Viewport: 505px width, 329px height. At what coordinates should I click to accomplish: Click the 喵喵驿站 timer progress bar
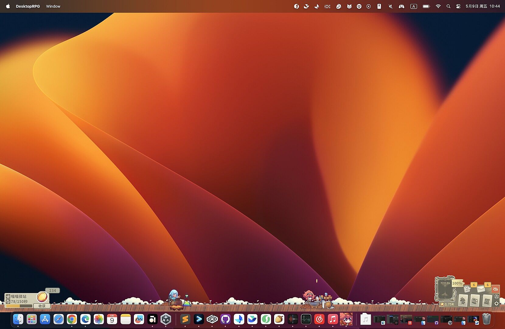[19, 306]
